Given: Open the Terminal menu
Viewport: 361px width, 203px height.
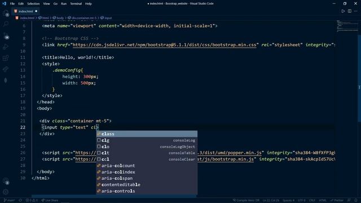Looking at the screenshot, I should coord(76,4).
